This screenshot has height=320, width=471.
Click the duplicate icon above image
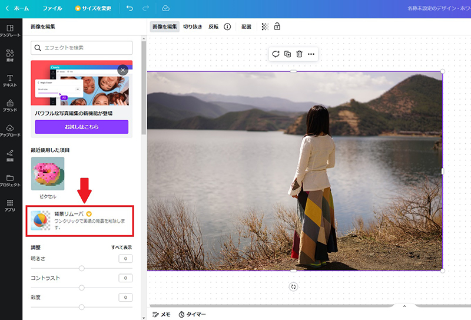tap(287, 54)
